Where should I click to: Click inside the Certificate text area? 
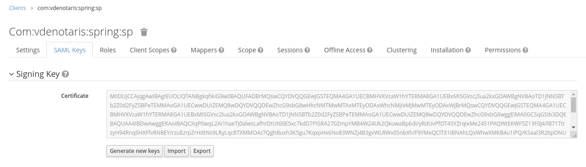[x=338, y=114]
